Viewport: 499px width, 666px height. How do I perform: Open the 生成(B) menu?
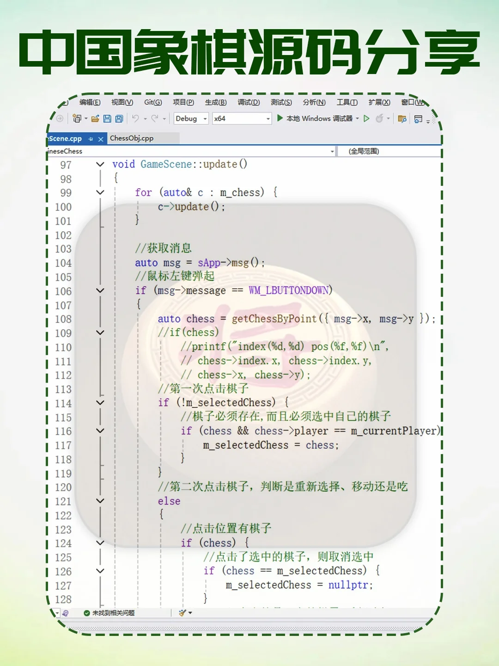(216, 102)
